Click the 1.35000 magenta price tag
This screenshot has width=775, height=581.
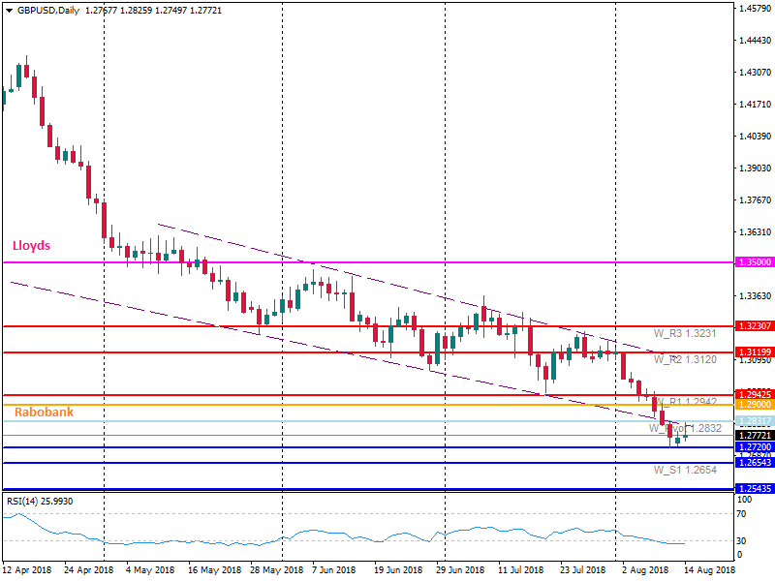[x=753, y=262]
